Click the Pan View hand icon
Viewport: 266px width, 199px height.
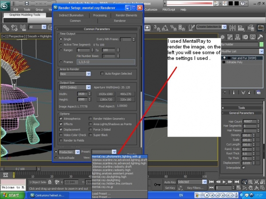[x=250, y=188]
